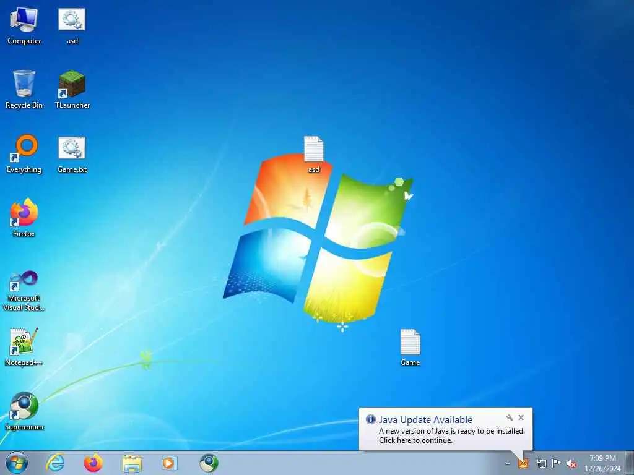Select the asd settings file icon near Computer

72,26
